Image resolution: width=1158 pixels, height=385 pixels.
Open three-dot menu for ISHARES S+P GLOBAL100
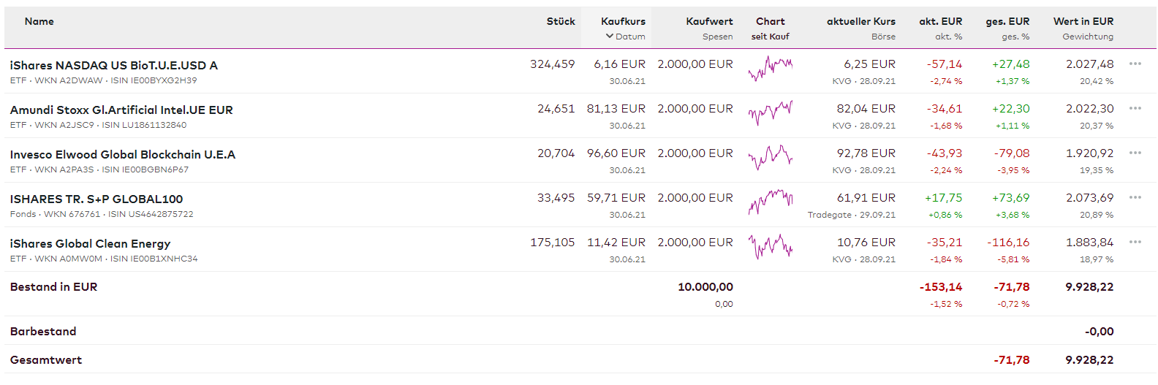click(x=1135, y=198)
